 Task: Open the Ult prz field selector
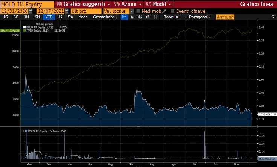point(86,11)
